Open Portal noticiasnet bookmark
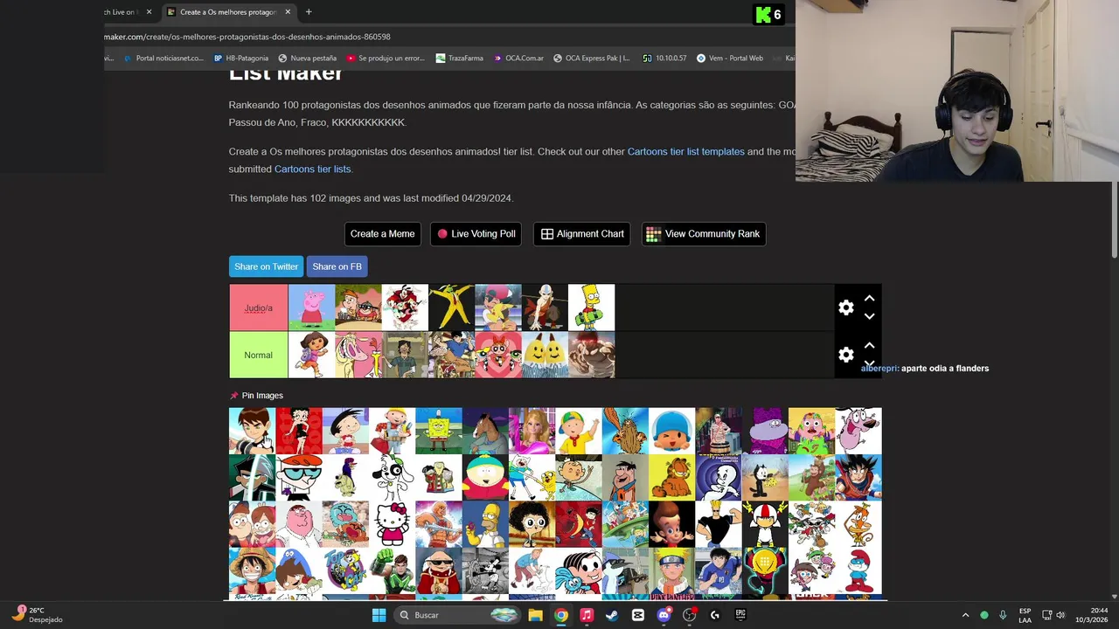The height and width of the screenshot is (629, 1119). pos(163,59)
